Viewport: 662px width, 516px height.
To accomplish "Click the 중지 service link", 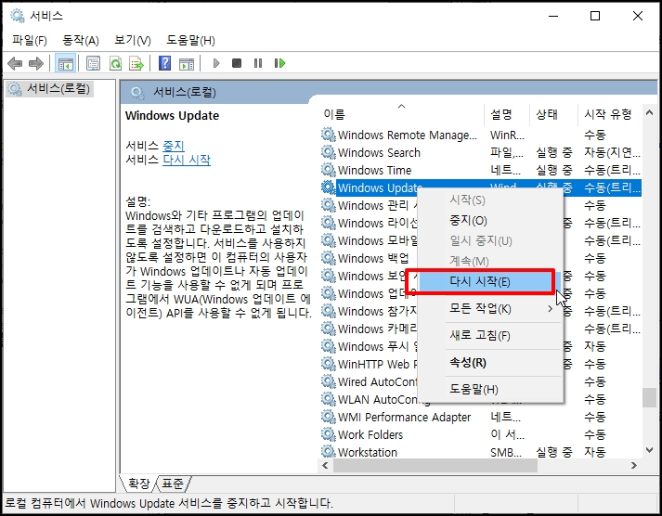I will point(174,146).
